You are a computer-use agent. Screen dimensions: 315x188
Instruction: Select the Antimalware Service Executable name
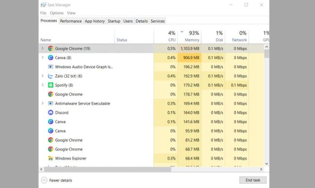(x=82, y=103)
